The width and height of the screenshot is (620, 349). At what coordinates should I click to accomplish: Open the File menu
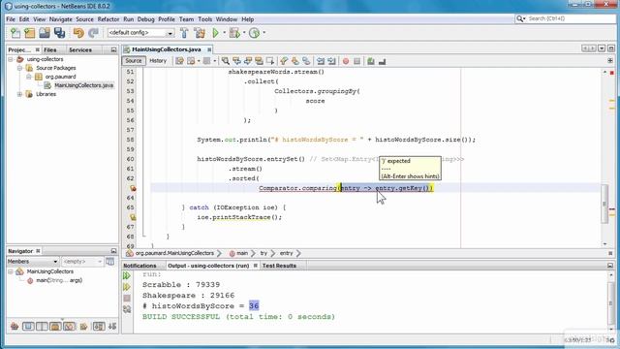click(11, 19)
